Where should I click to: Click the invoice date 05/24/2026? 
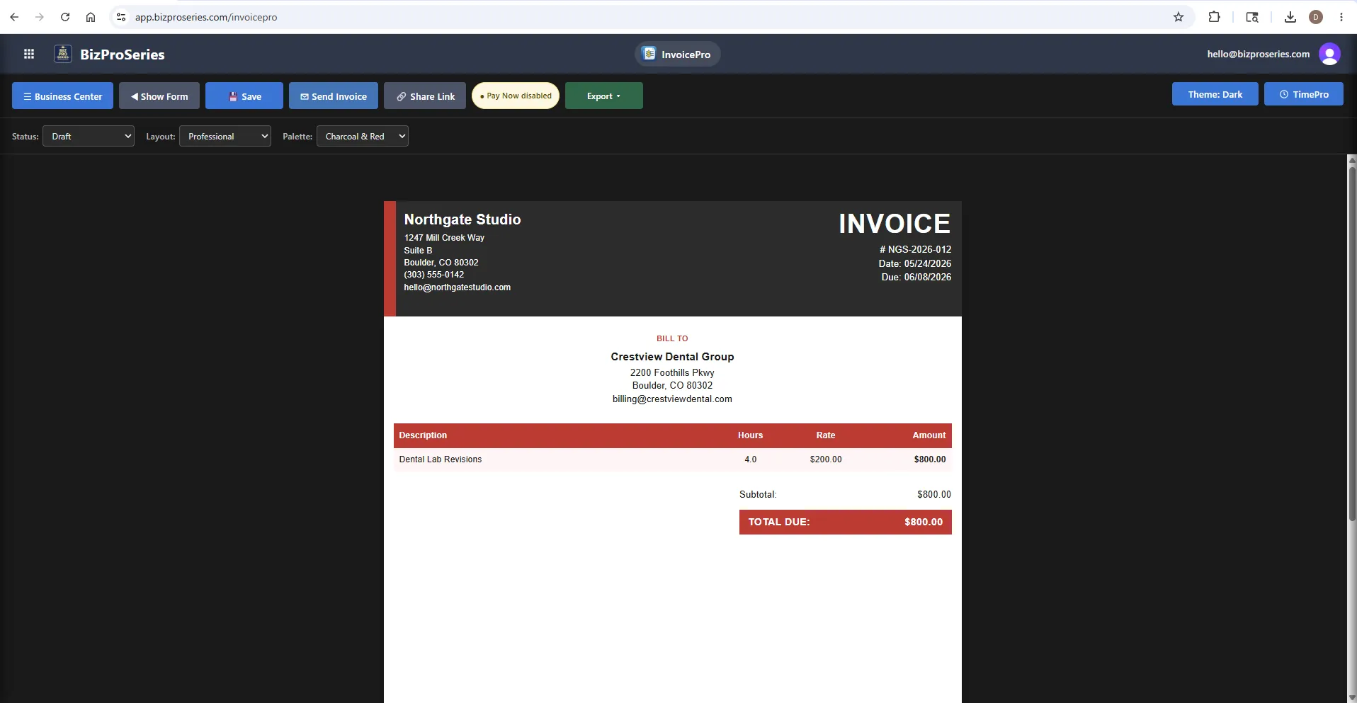pyautogui.click(x=928, y=263)
